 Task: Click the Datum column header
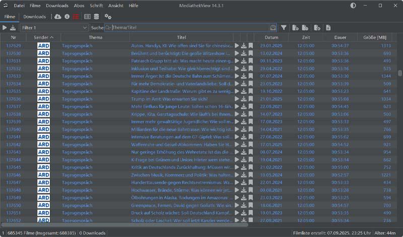click(271, 38)
